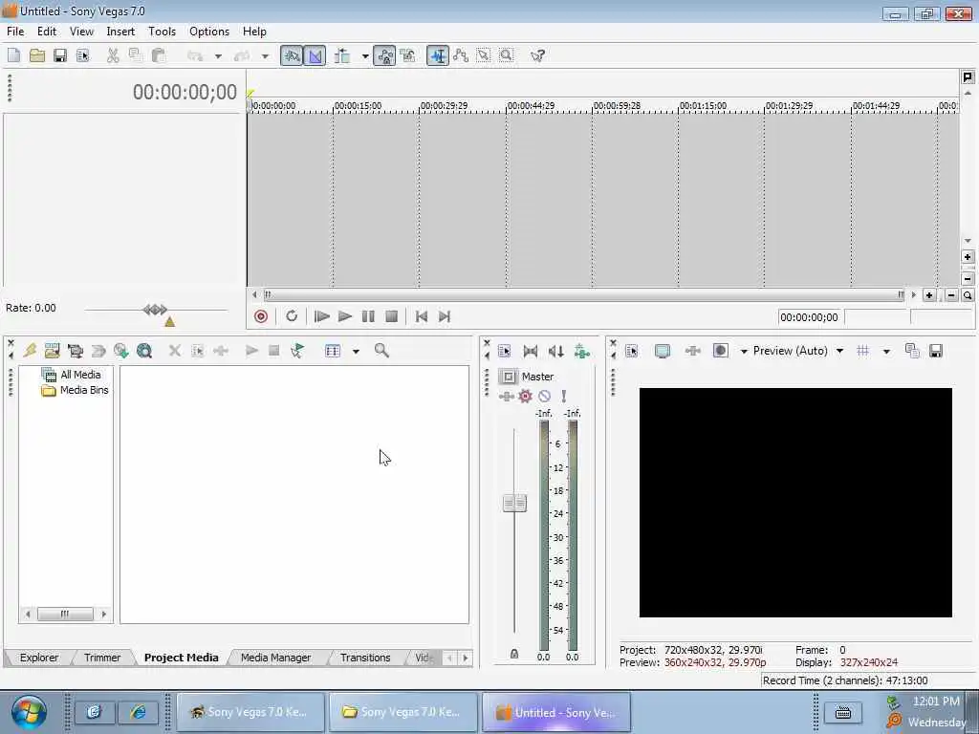Select the Selection Edit tool

(483, 55)
